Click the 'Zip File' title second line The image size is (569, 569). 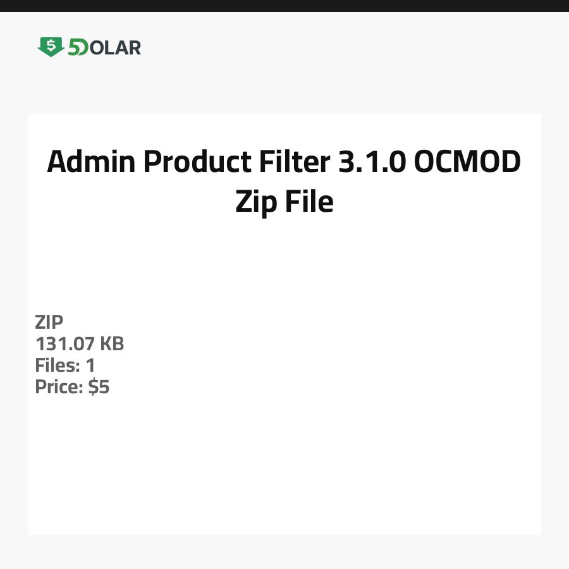tap(284, 202)
